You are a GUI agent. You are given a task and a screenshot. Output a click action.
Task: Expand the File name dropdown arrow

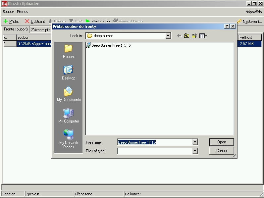(x=195, y=142)
